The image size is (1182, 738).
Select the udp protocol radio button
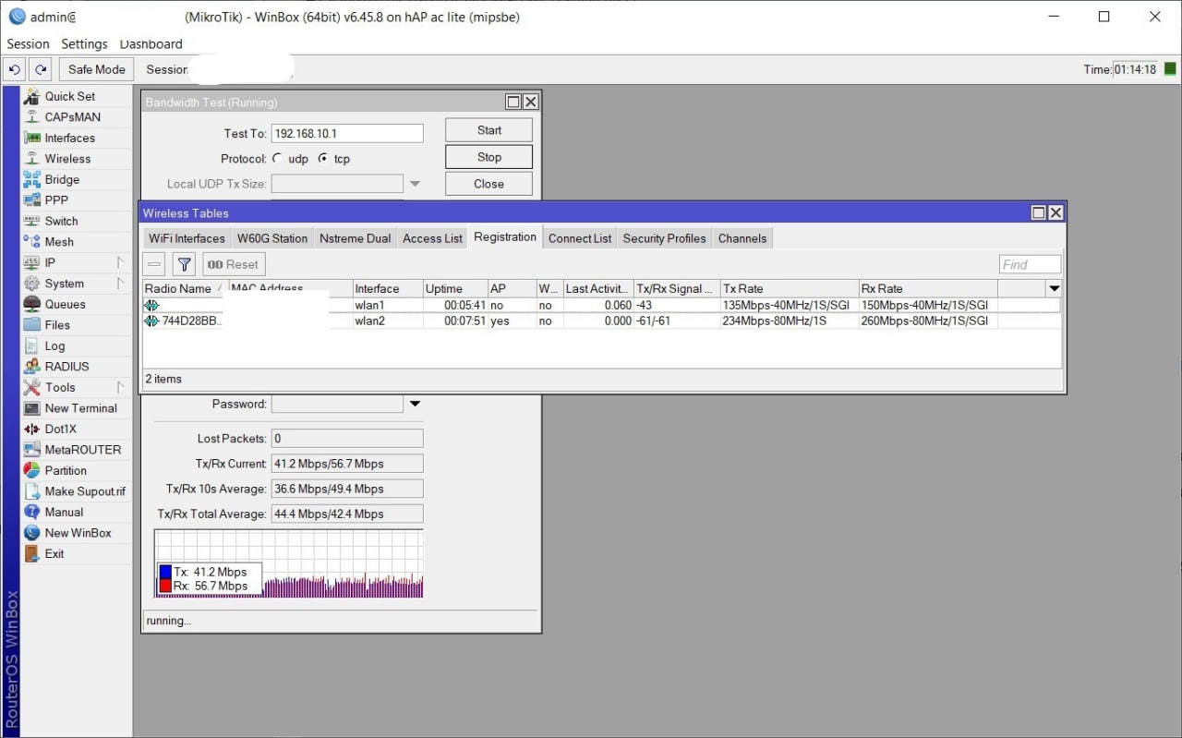(x=277, y=159)
